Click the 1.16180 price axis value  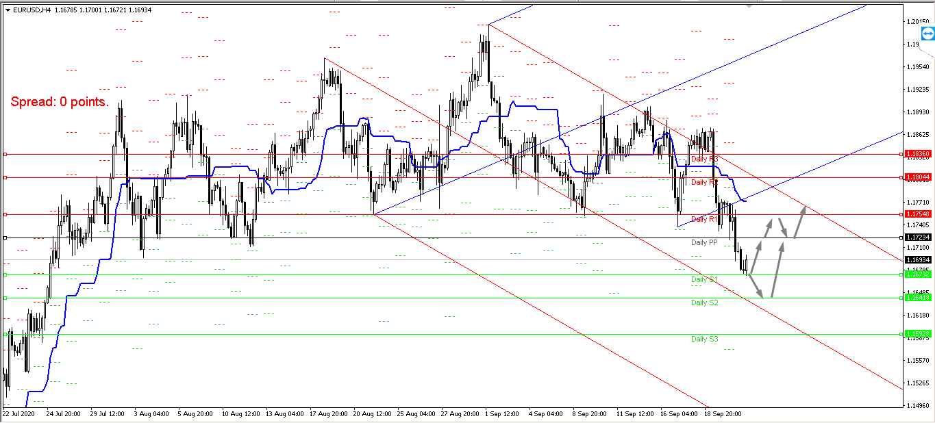(918, 315)
